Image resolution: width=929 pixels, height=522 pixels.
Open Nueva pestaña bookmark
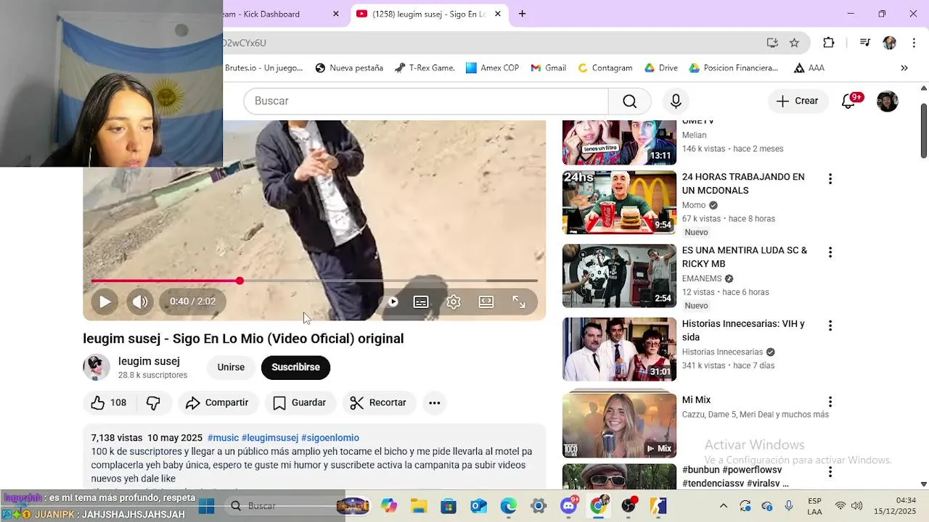349,68
